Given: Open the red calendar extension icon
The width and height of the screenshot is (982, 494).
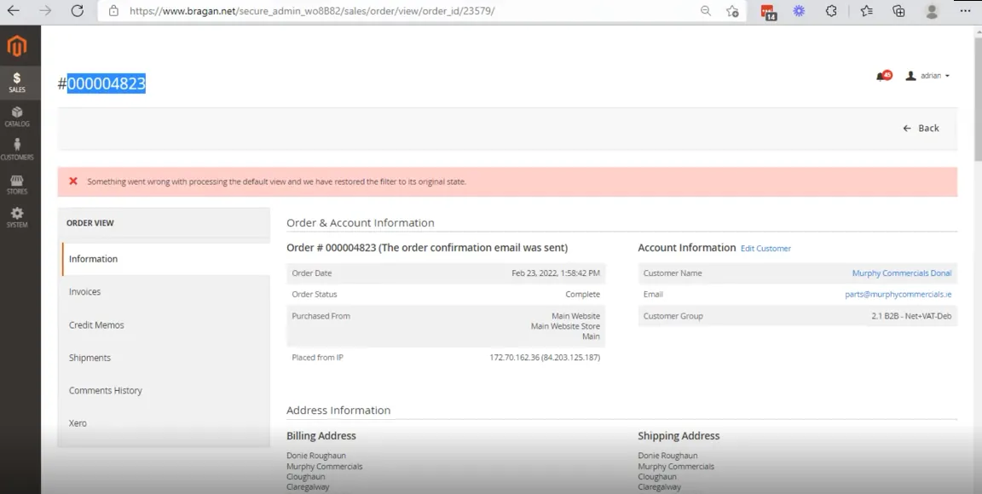Looking at the screenshot, I should click(x=768, y=11).
